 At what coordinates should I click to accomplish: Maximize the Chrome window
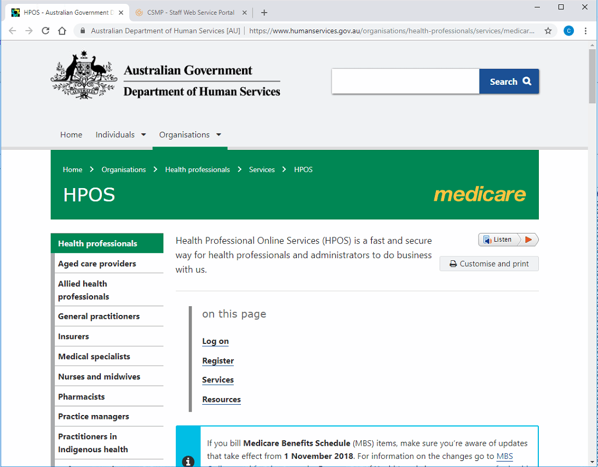[x=561, y=7]
